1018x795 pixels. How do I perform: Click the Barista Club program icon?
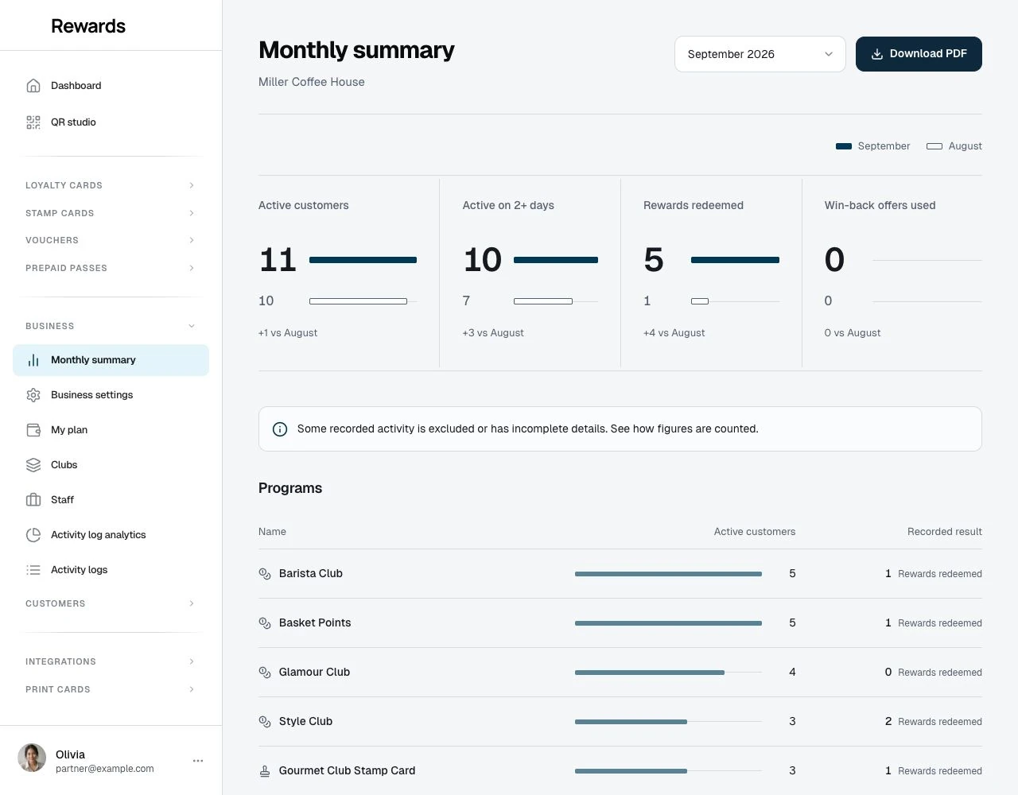(265, 574)
